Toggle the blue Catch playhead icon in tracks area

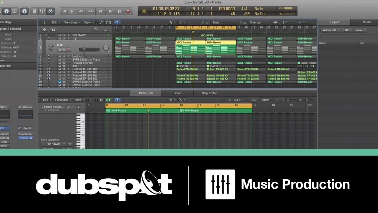click(x=117, y=22)
